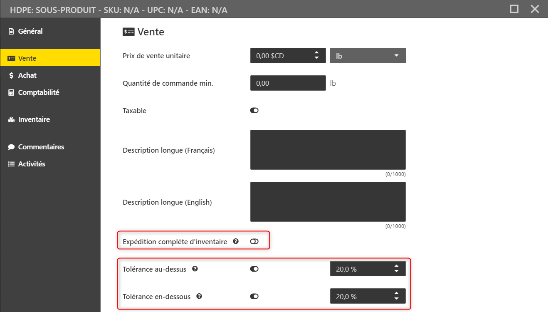Screen dimensions: 548x312
Task: Turn off the Tolérance au-dessus toggle
Action: click(254, 269)
